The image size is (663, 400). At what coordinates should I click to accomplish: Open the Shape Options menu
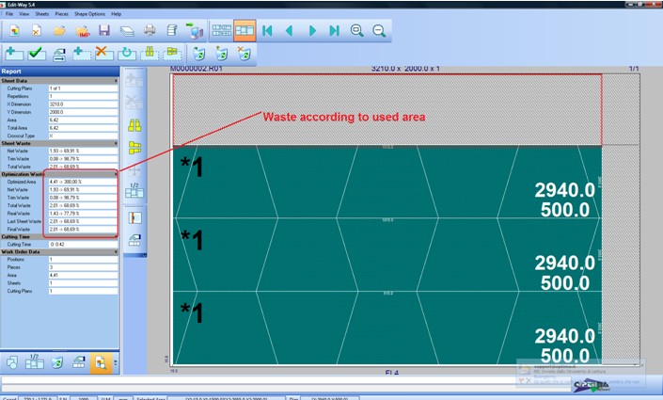(89, 14)
